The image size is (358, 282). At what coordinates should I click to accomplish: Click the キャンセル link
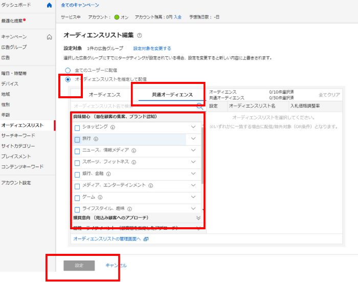tap(116, 265)
